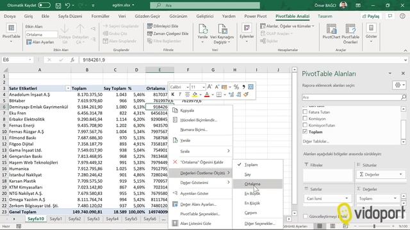Image resolution: width=410 pixels, height=230 pixels.
Task: Click bold K in mini toolbar
Action: [x=172, y=95]
